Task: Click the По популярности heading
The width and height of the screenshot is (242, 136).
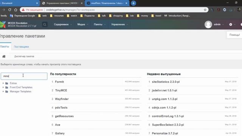Action: [x=63, y=74]
